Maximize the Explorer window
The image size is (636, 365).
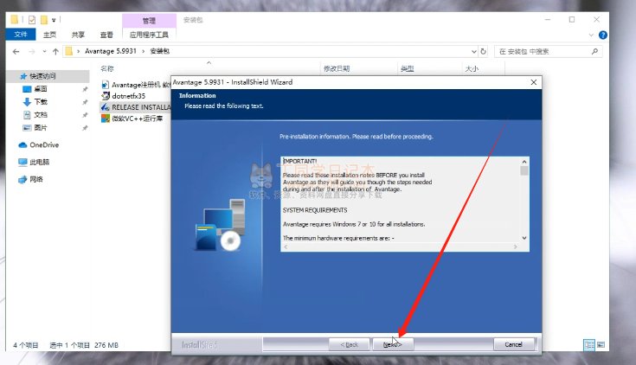coord(572,20)
